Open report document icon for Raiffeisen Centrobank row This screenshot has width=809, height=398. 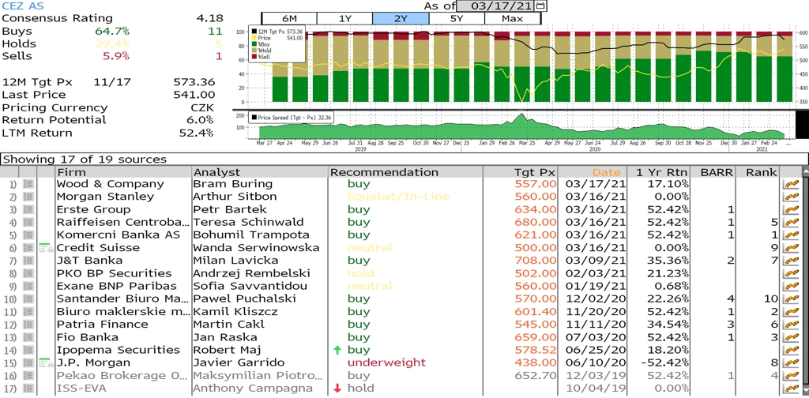28,222
